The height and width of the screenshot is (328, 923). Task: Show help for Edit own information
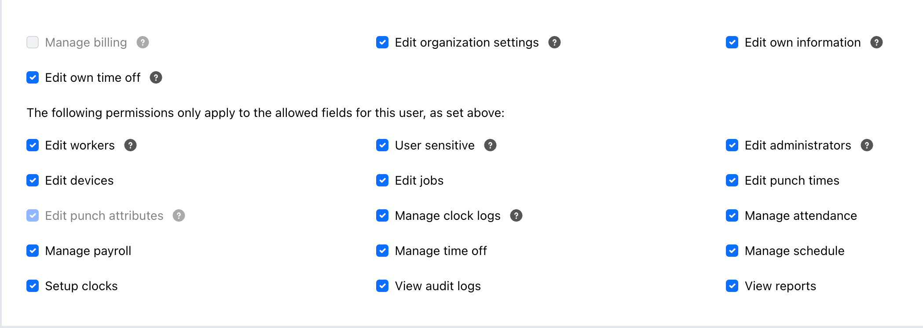(x=876, y=42)
